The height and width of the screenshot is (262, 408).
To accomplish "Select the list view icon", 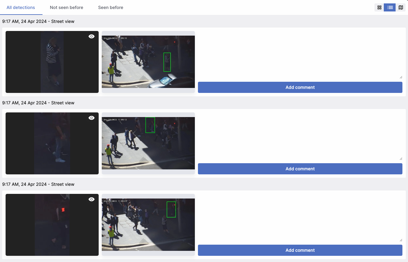I will pos(389,7).
